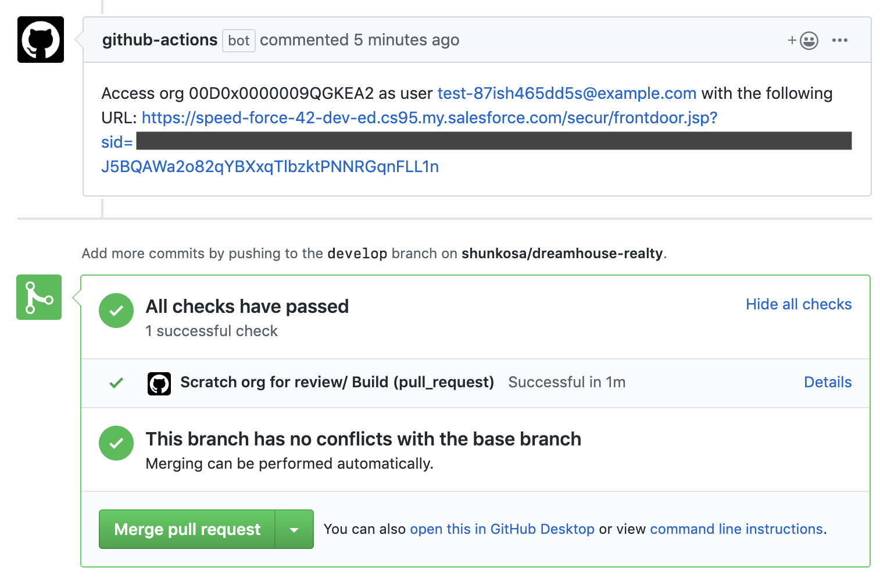Click the develop branch name text
This screenshot has width=880, height=585.
[357, 254]
